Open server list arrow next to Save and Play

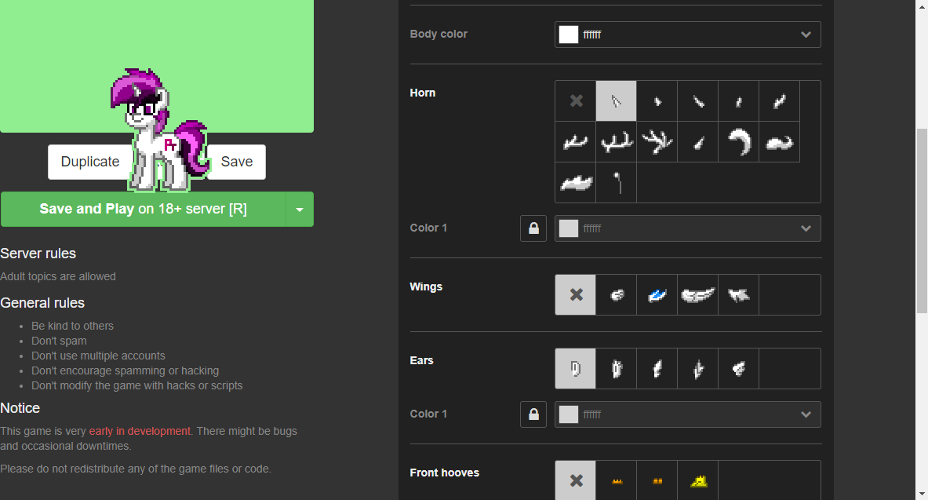(300, 209)
